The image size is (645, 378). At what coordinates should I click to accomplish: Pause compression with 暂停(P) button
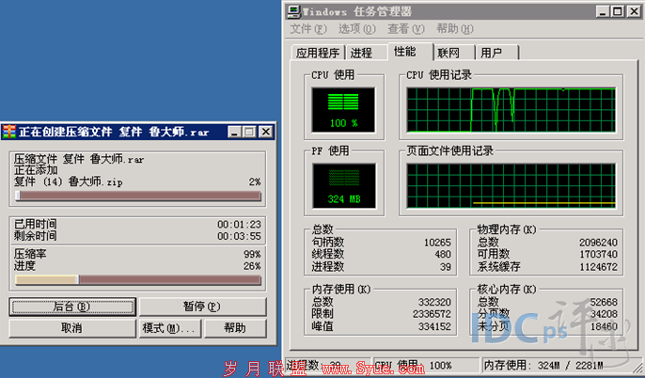[x=202, y=307]
